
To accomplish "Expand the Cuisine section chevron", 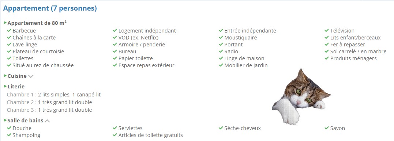I will pyautogui.click(x=31, y=76).
